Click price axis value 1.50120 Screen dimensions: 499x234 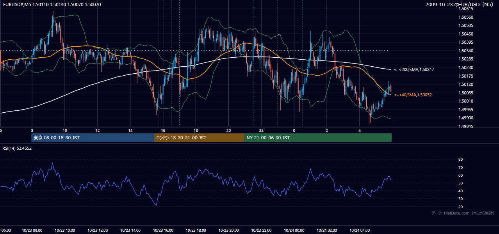[x=465, y=84]
